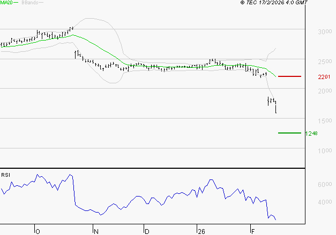Click the D month marker on time axis
336x235 pixels.
tap(147, 232)
